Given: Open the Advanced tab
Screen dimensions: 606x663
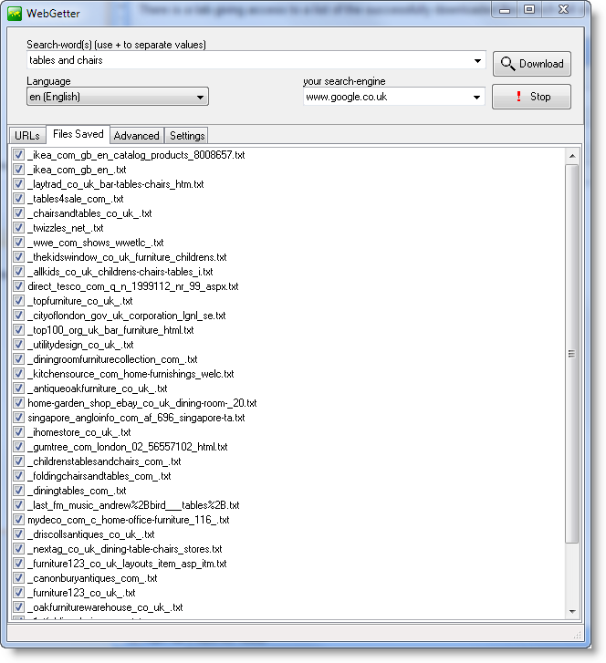Looking at the screenshot, I should 136,136.
